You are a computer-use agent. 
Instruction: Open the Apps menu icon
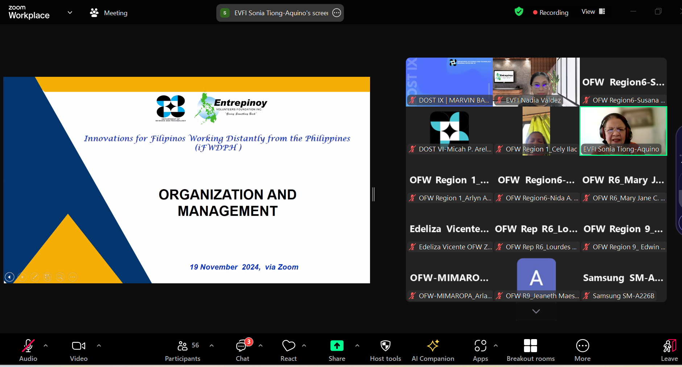480,350
